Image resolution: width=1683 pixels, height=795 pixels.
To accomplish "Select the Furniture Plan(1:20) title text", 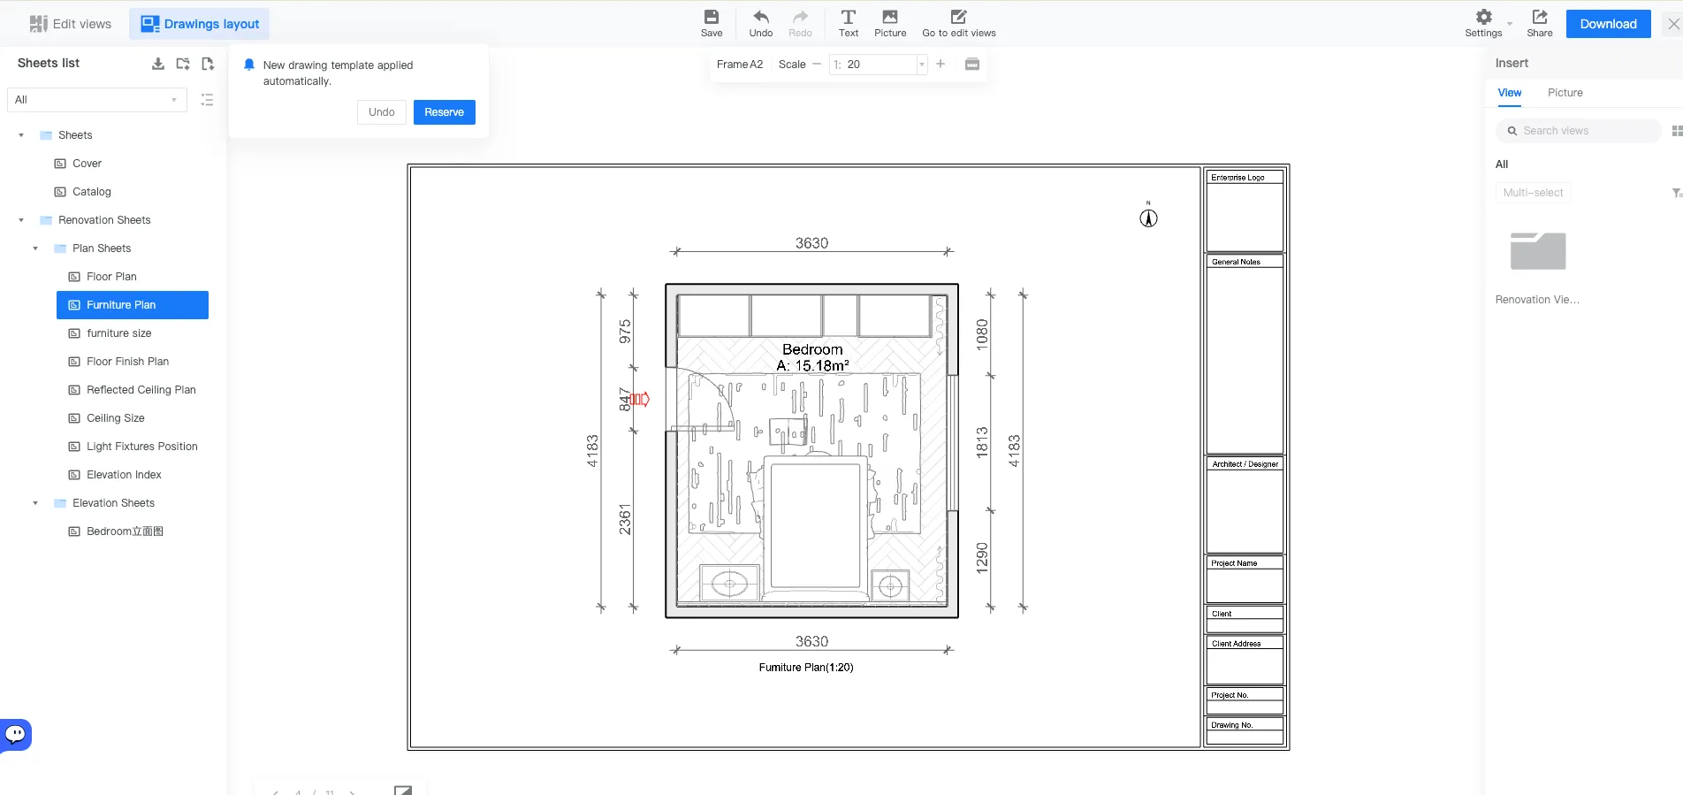I will tap(806, 668).
